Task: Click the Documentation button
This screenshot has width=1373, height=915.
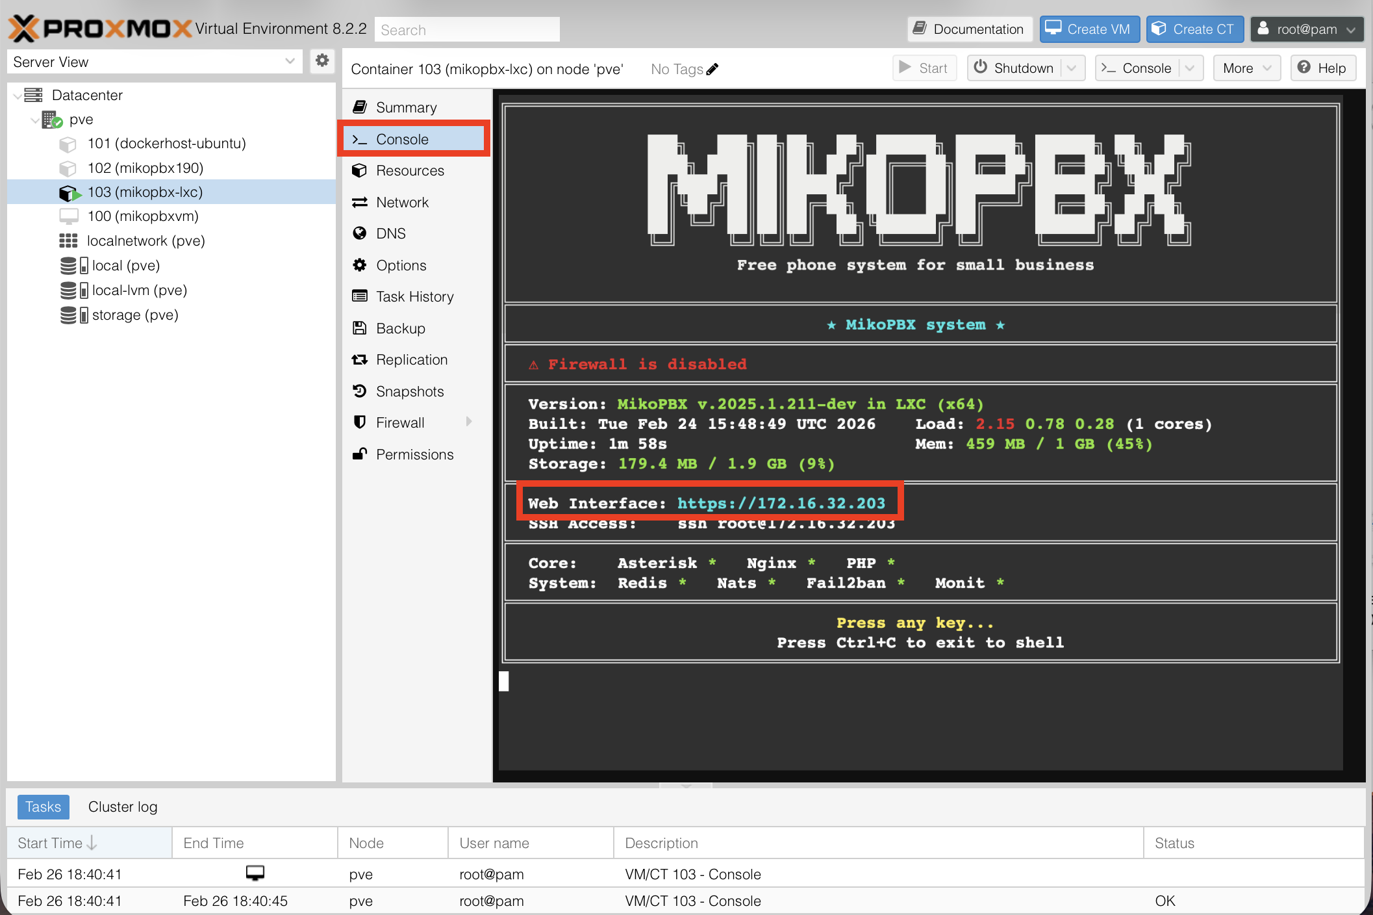Action: (969, 29)
